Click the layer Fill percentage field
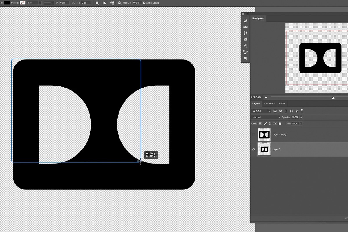 (x=295, y=124)
